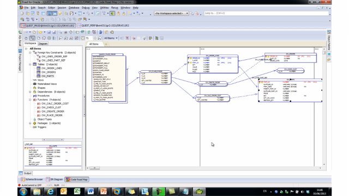Open the Database menu
The image size is (349, 196).
coord(74,8)
